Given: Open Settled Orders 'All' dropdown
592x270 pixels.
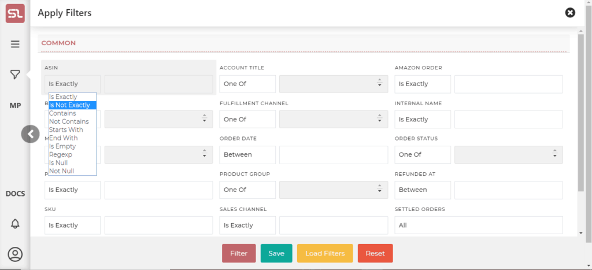Looking at the screenshot, I should pyautogui.click(x=478, y=225).
